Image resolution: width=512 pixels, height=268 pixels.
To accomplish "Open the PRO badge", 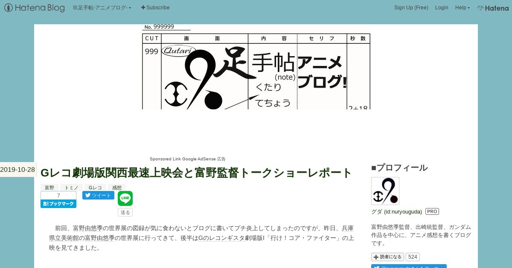I will pyautogui.click(x=432, y=211).
